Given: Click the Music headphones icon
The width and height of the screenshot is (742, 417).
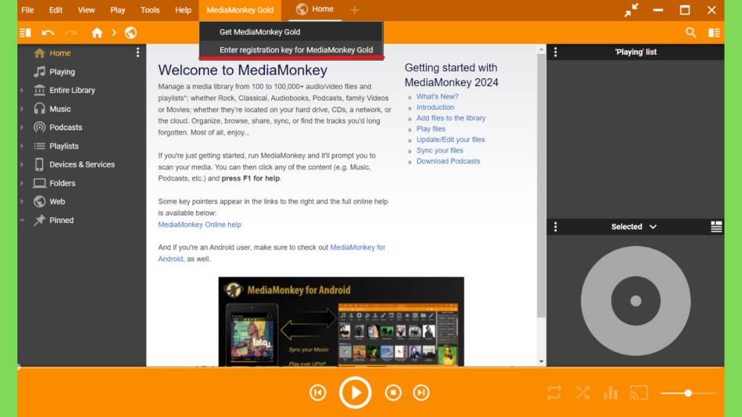Looking at the screenshot, I should coord(39,109).
